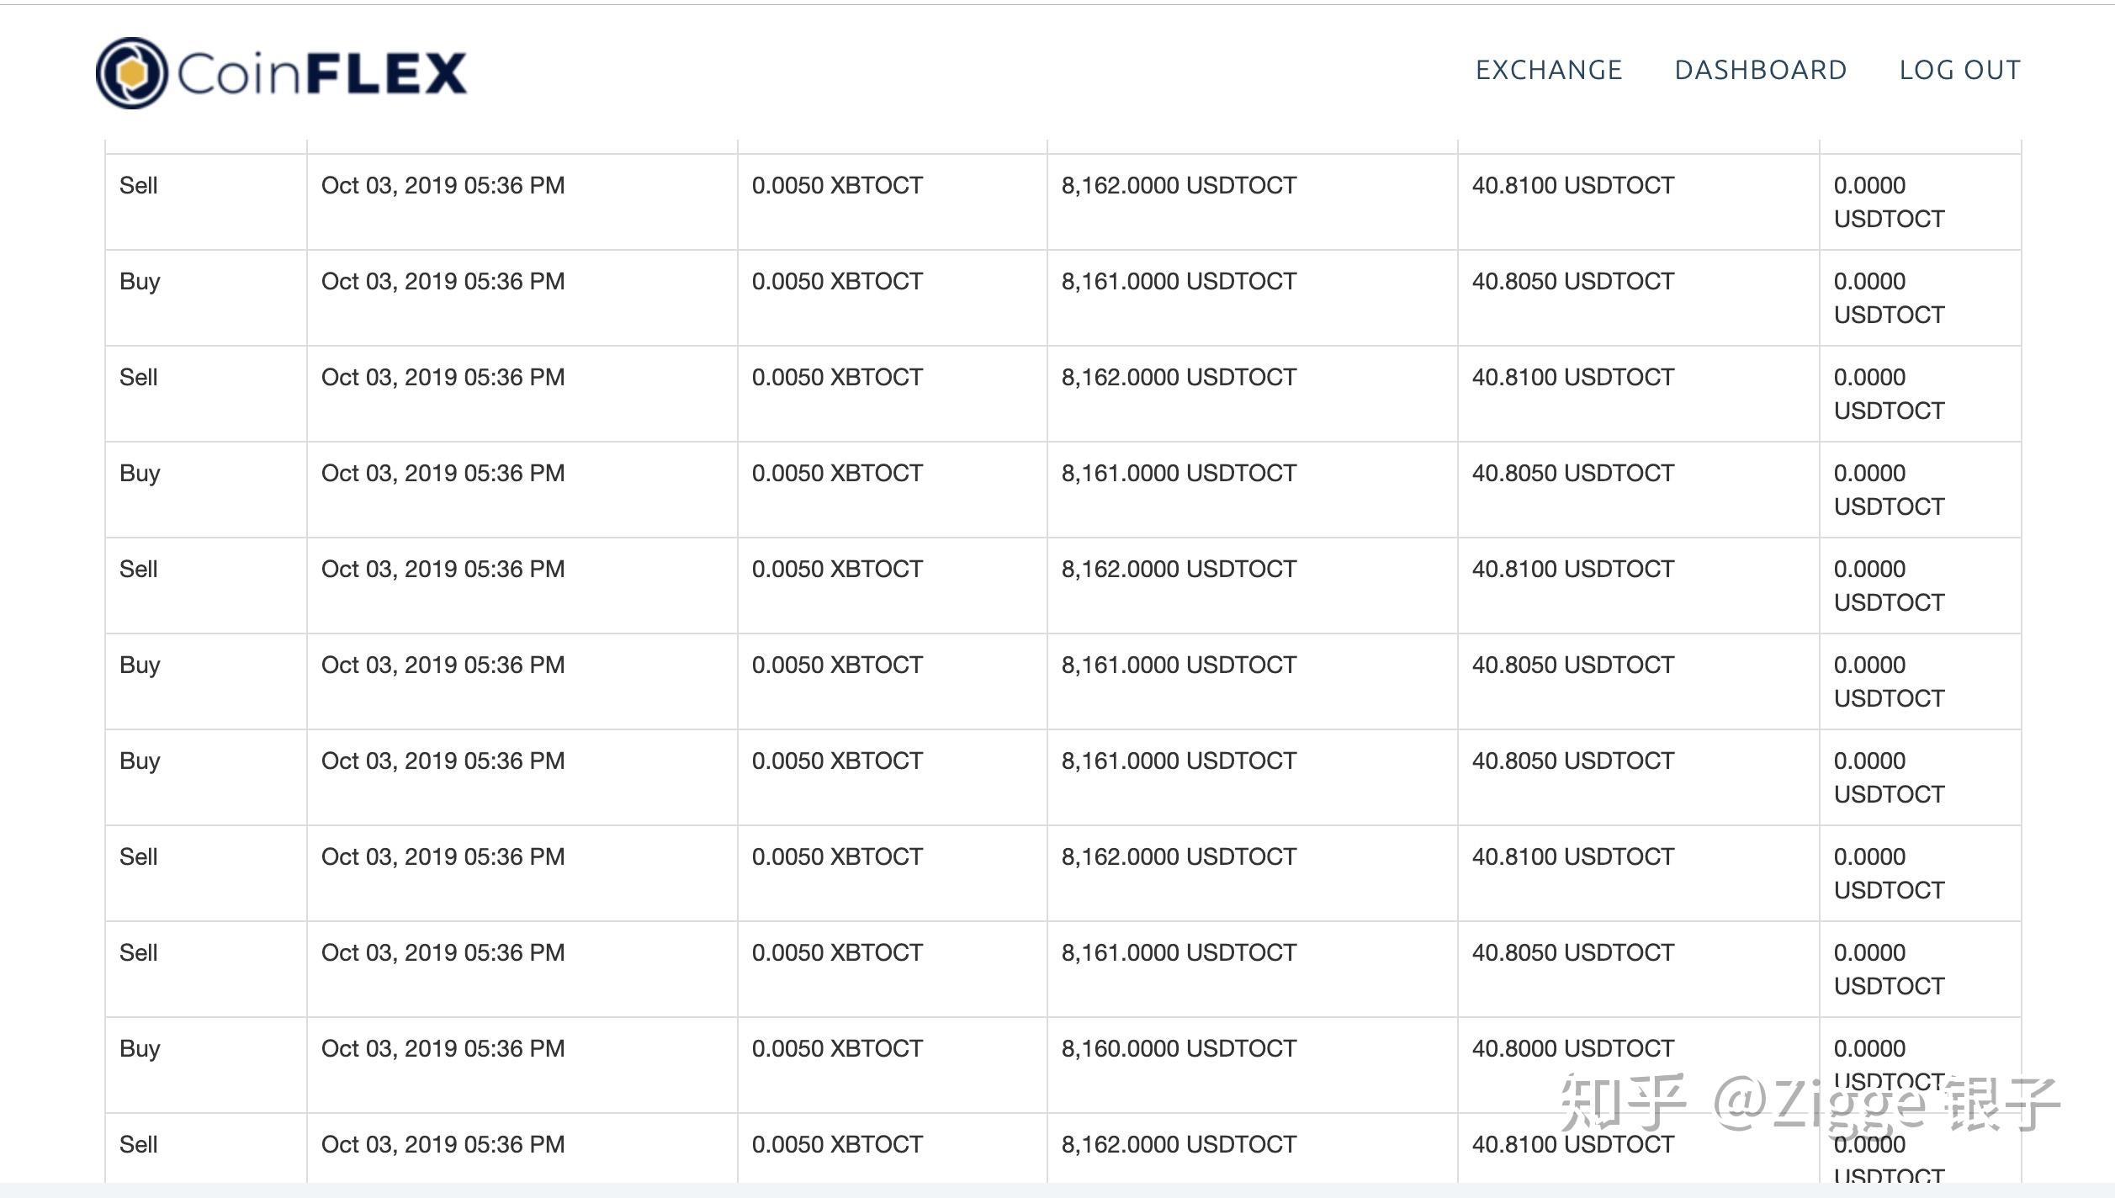Click Sell label in the first table row
Viewport: 2115px width, 1198px height.
pos(138,185)
